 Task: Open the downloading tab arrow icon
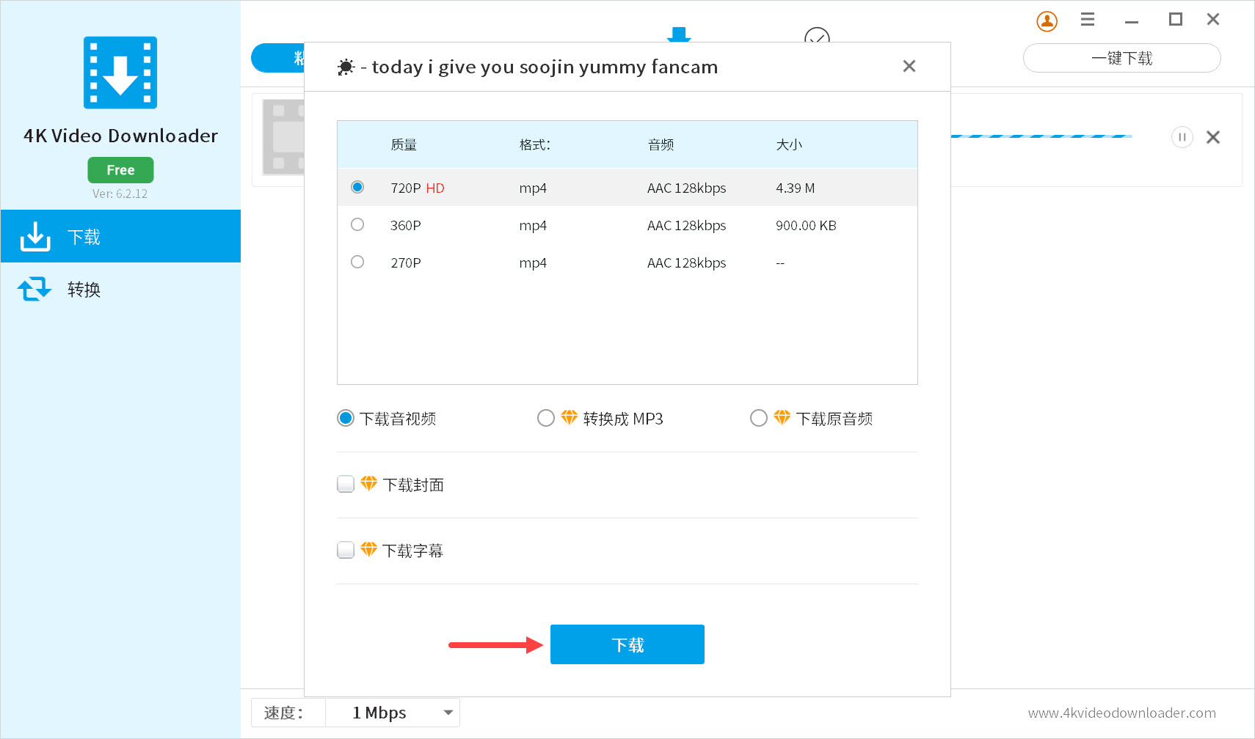click(x=679, y=34)
